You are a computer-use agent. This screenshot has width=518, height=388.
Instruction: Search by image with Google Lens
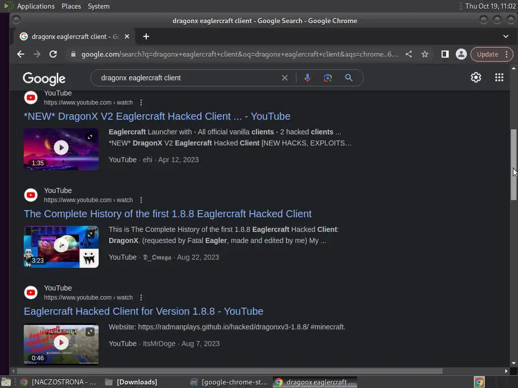click(x=328, y=78)
